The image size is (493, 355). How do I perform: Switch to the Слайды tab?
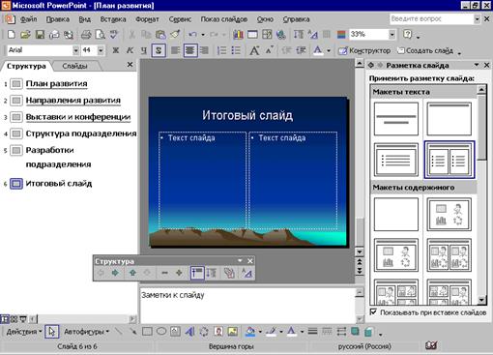(x=74, y=66)
